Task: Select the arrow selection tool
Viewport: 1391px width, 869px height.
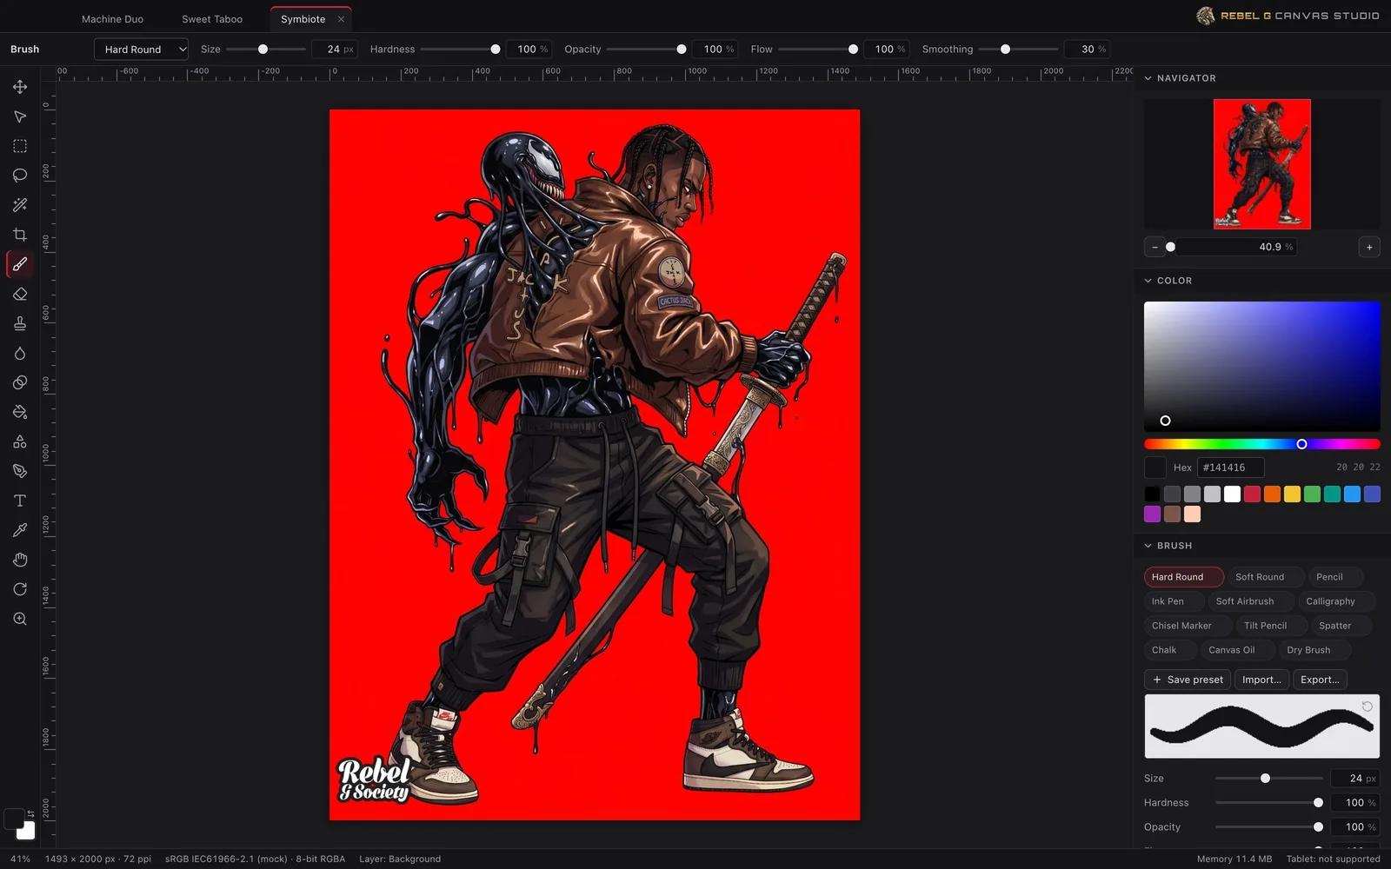Action: coord(20,116)
